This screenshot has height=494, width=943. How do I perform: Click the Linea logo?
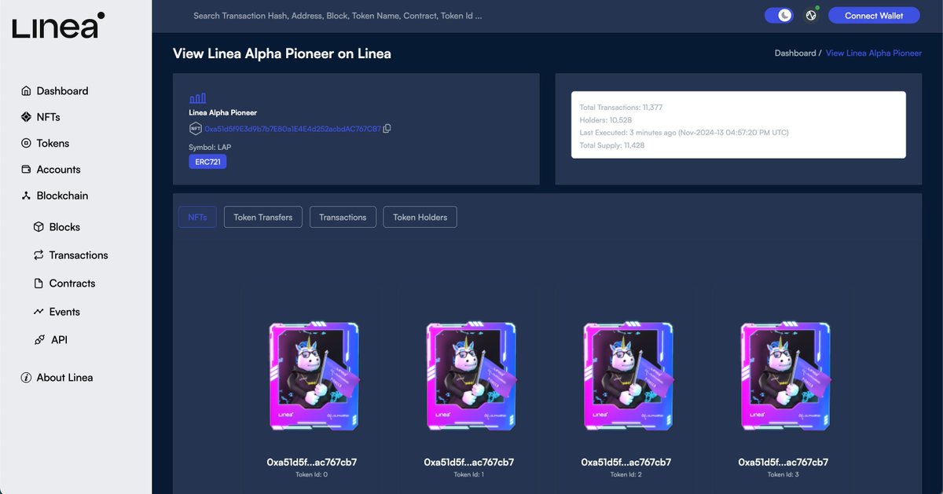coord(58,25)
